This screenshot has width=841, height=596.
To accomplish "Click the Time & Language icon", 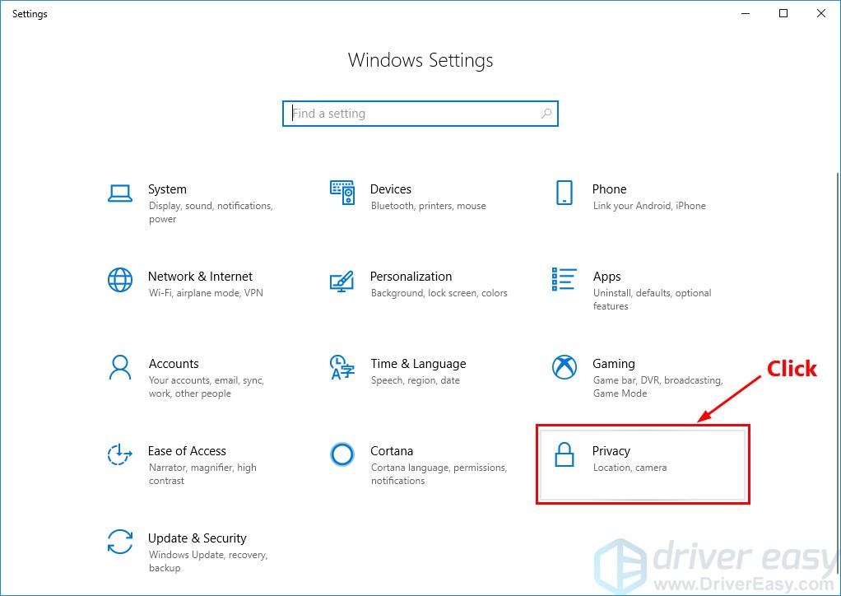I will pos(342,367).
